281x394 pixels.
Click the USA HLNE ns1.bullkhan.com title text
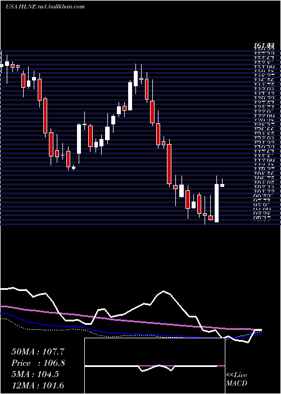tap(45, 7)
